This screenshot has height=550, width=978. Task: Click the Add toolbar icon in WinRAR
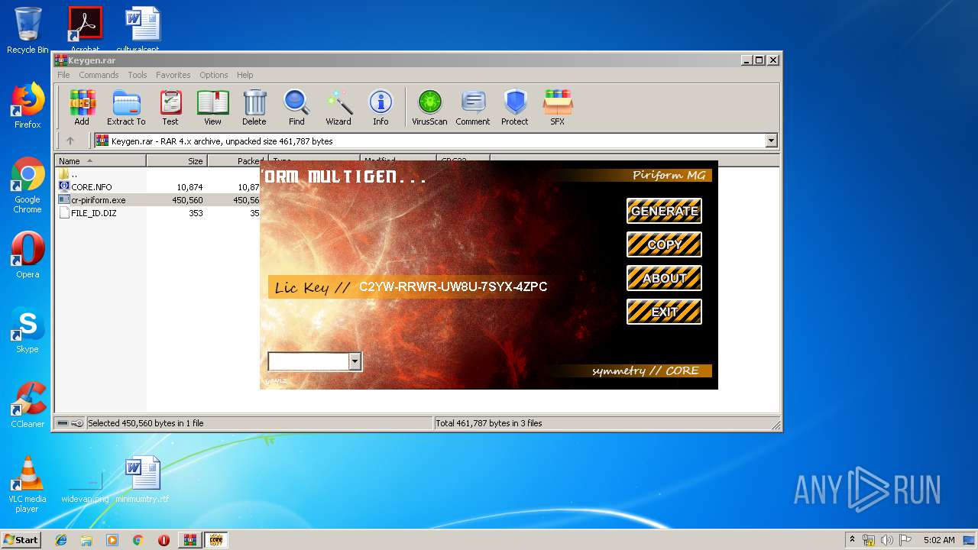point(82,107)
